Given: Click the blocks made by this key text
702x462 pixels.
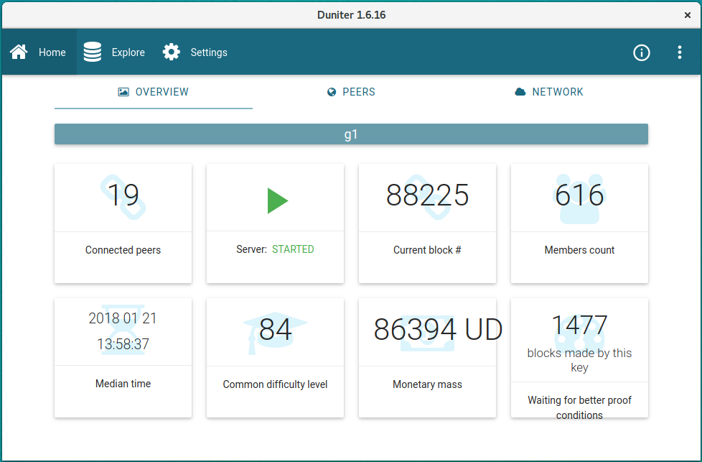Looking at the screenshot, I should click(x=579, y=360).
